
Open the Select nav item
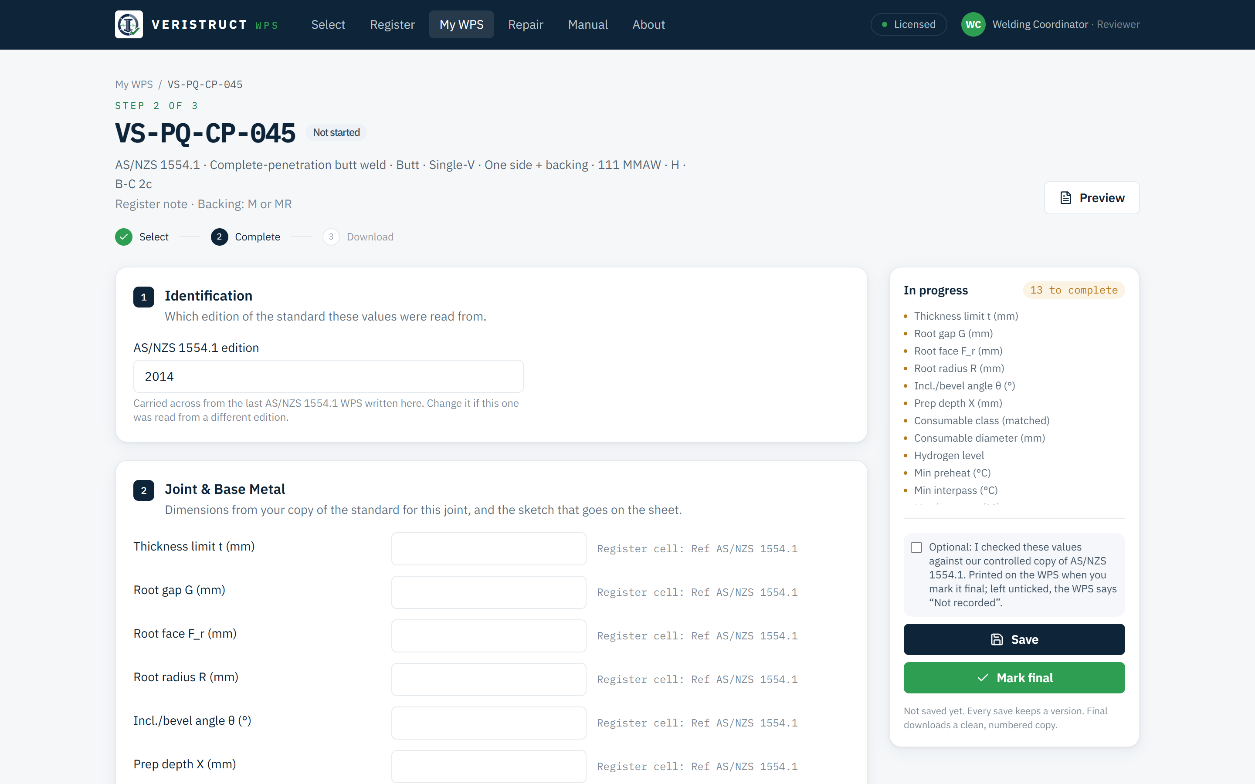[x=328, y=24]
